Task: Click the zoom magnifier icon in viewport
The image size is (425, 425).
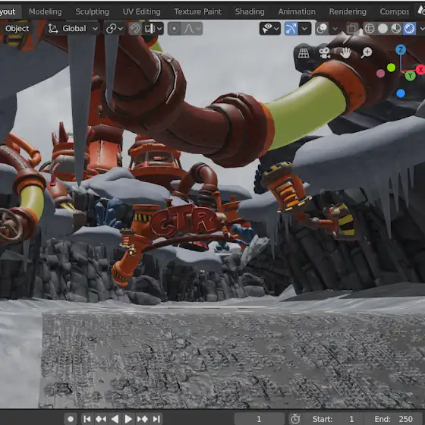Action: click(367, 53)
